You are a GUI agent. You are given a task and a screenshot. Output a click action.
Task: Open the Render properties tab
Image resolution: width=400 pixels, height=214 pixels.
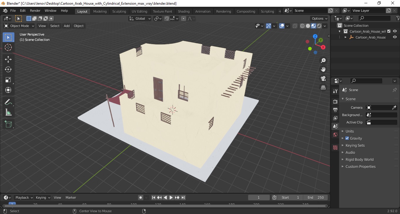point(335,101)
